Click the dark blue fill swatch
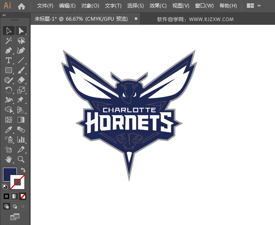Image resolution: width=275 pixels, height=225 pixels. click(8, 173)
